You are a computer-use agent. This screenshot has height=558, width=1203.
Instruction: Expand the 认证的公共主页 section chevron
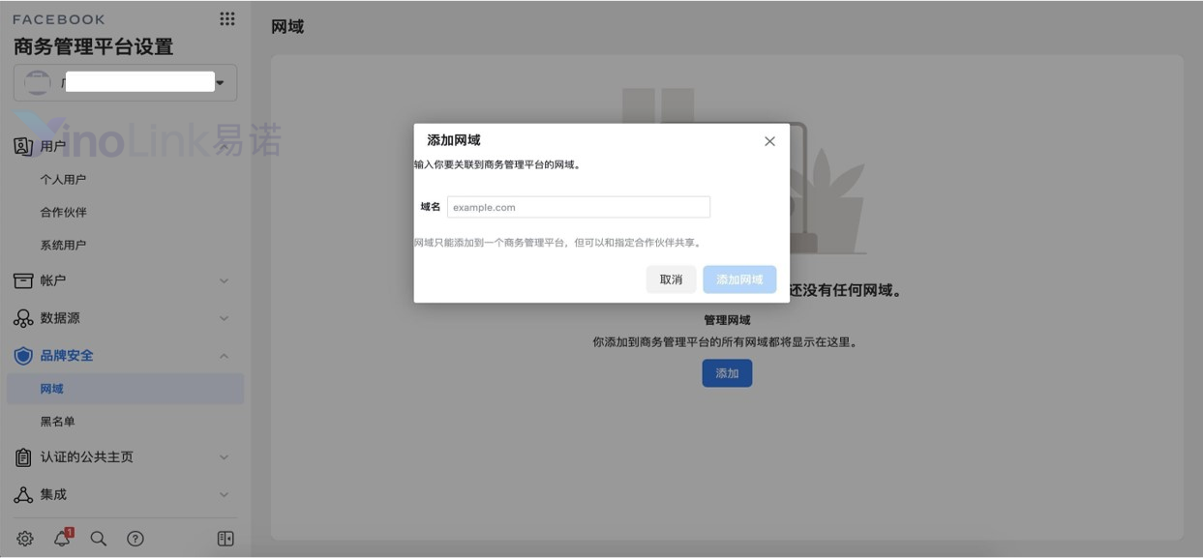click(x=224, y=456)
